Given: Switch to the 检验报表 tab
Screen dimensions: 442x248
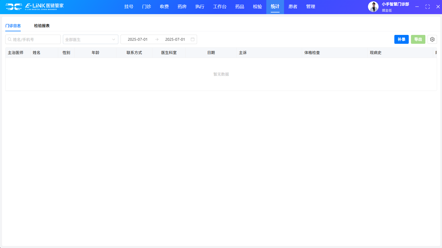Looking at the screenshot, I should (x=42, y=26).
